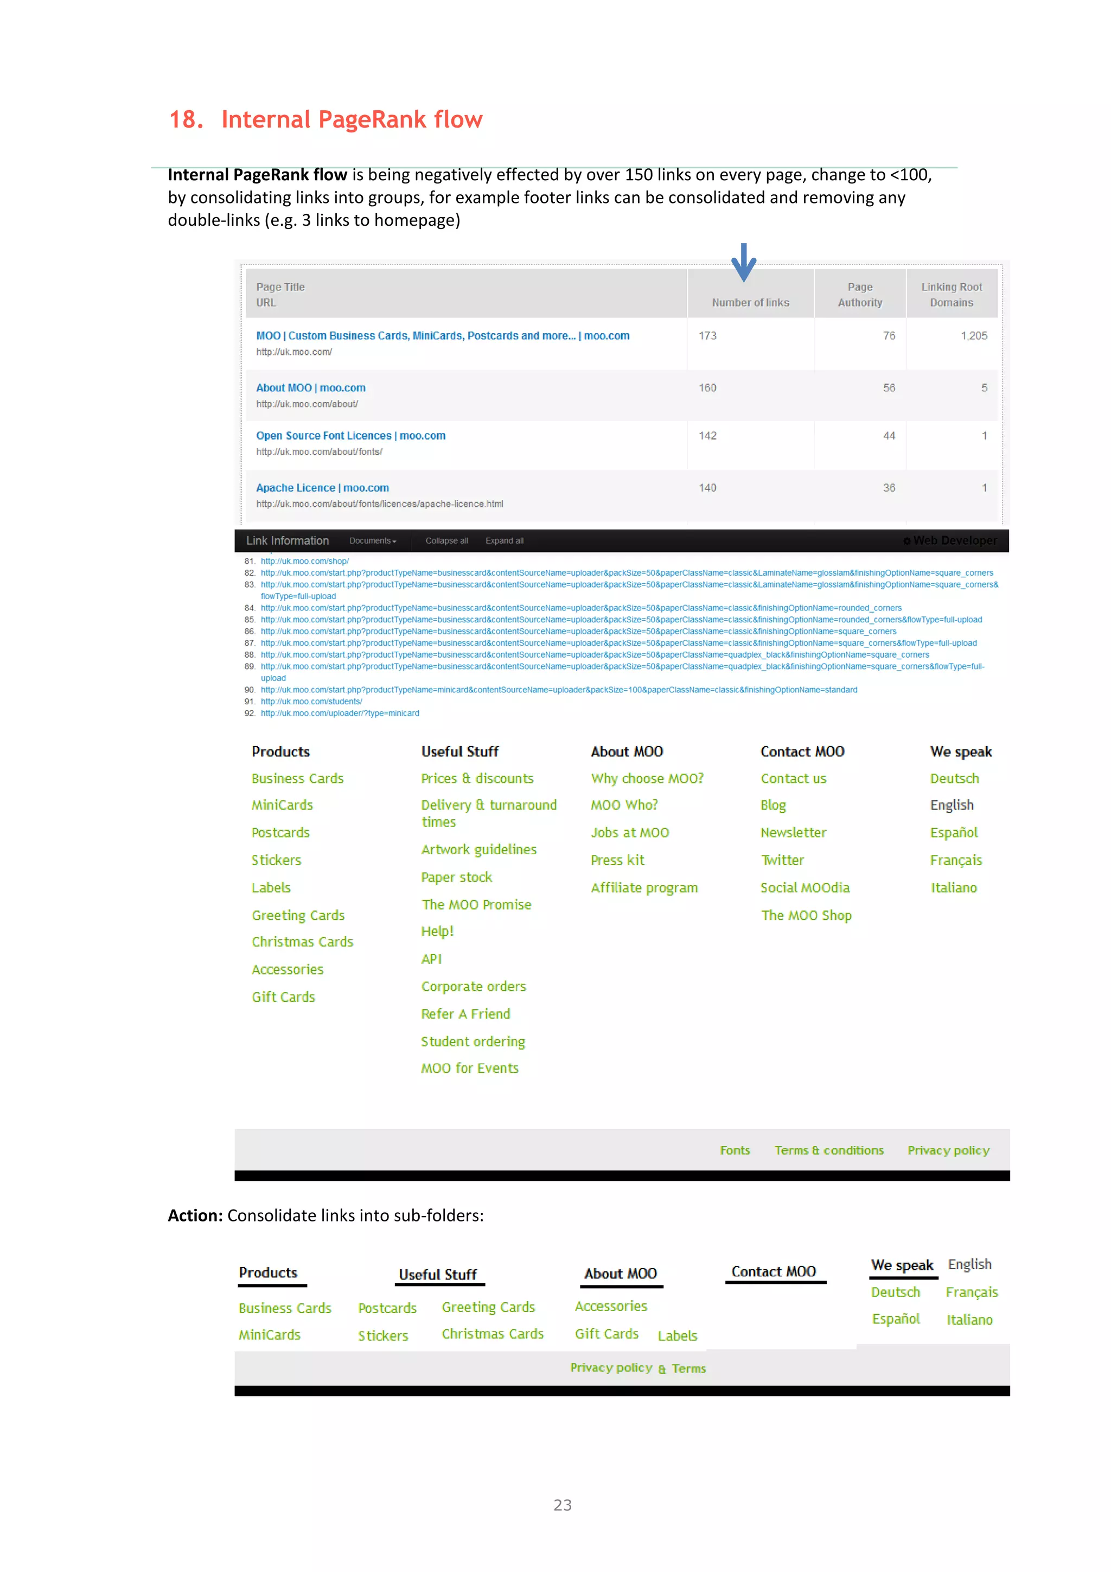Open Social MOOdia link
1111x1572 pixels.
coord(805,887)
